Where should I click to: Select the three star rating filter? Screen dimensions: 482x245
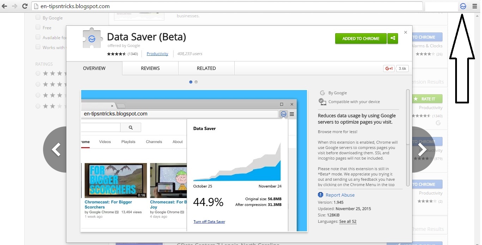tap(38, 95)
